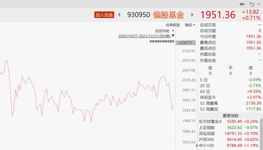263x150 pixels.
Task: Click the 20 日 change value -2.73%
Action: pos(254,85)
